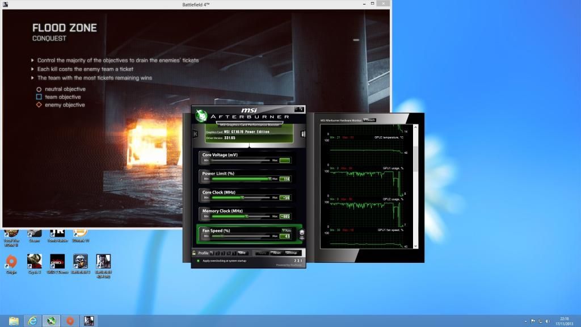581x327 pixels.
Task: Click the hardware monitor scrollbar up arrow
Action: coord(415,127)
